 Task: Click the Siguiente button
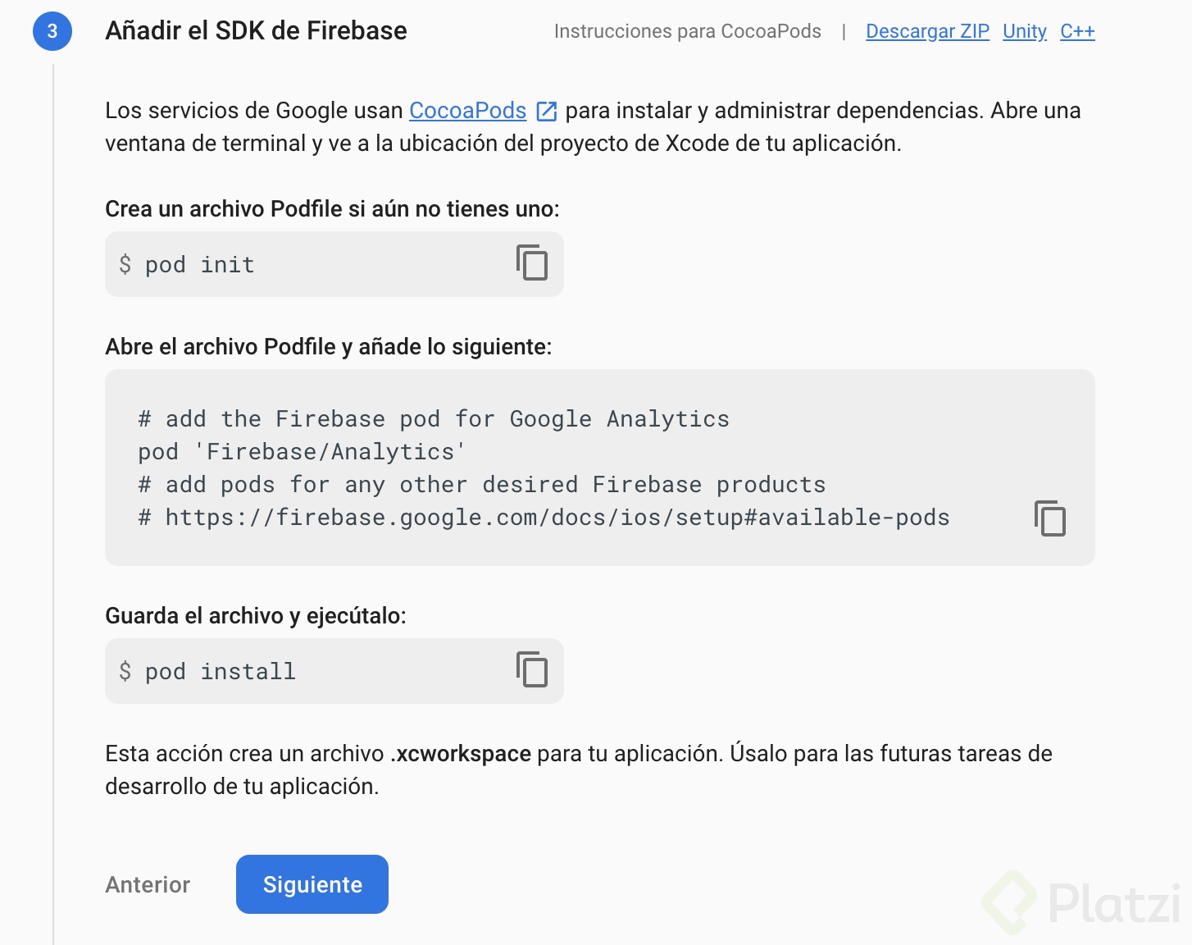coord(312,884)
